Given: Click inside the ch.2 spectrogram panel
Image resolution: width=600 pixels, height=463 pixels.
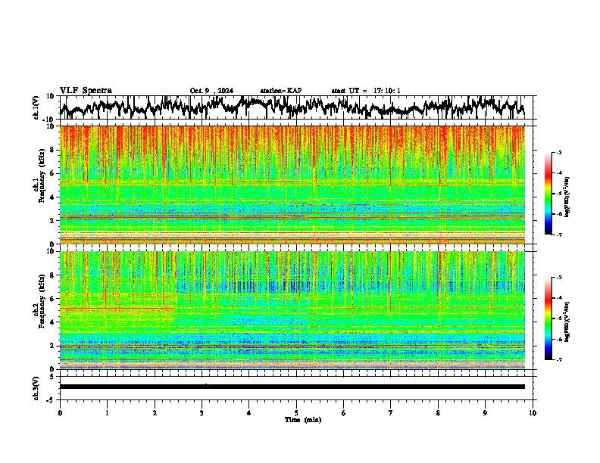Looking at the screenshot, I should point(292,310).
